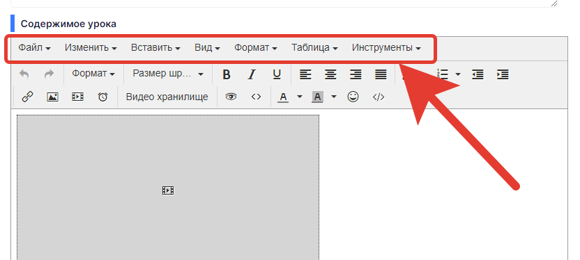The image size is (580, 260).
Task: Select the gray video placeholder block
Action: [168, 187]
